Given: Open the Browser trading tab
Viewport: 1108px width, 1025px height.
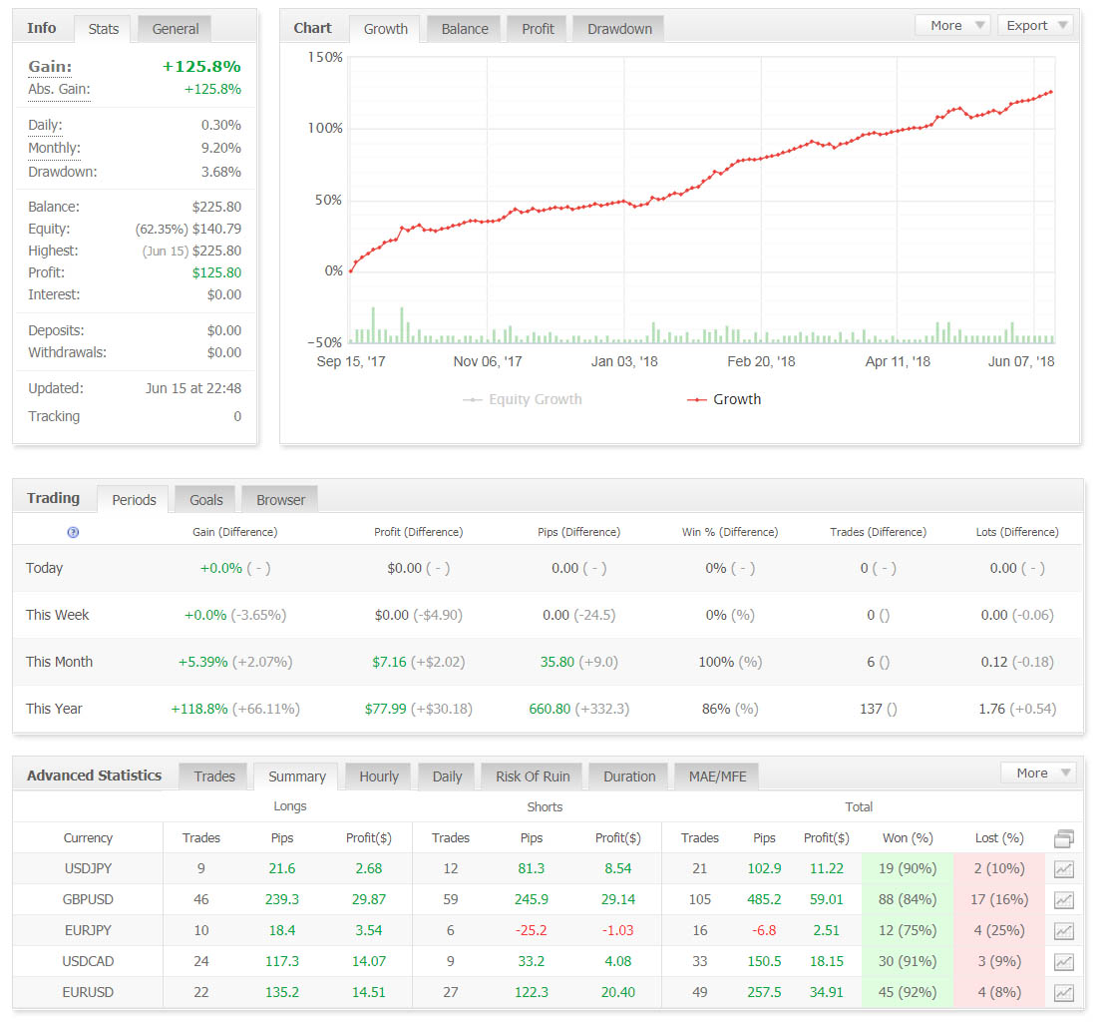Looking at the screenshot, I should coord(280,500).
